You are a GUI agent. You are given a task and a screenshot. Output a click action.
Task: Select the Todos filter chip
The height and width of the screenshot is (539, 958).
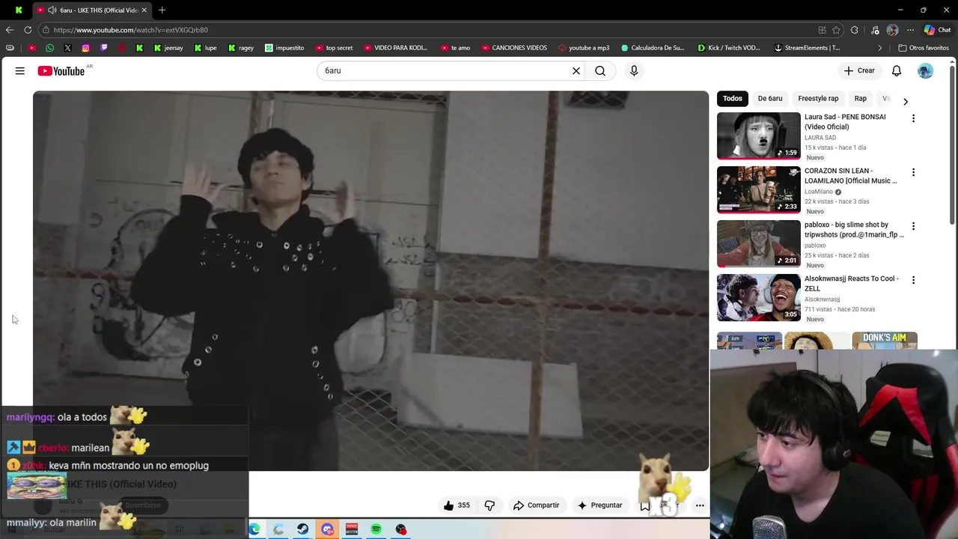pos(733,98)
